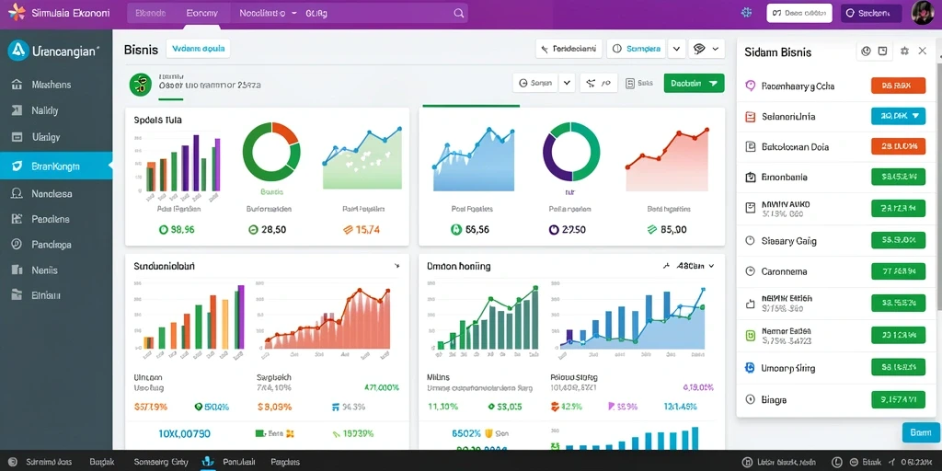The width and height of the screenshot is (942, 471).
Task: Click the green Emonbania value badge
Action: coord(898,177)
